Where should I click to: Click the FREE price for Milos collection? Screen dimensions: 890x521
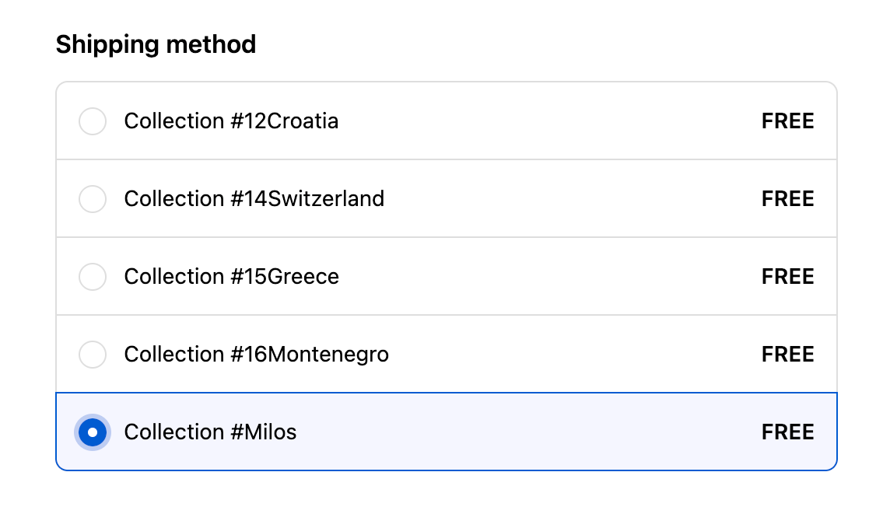(x=787, y=432)
